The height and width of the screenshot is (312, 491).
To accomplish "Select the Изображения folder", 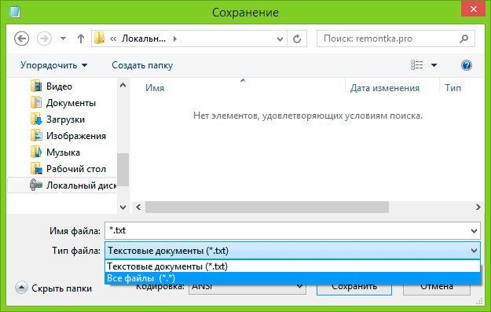I will (x=76, y=136).
